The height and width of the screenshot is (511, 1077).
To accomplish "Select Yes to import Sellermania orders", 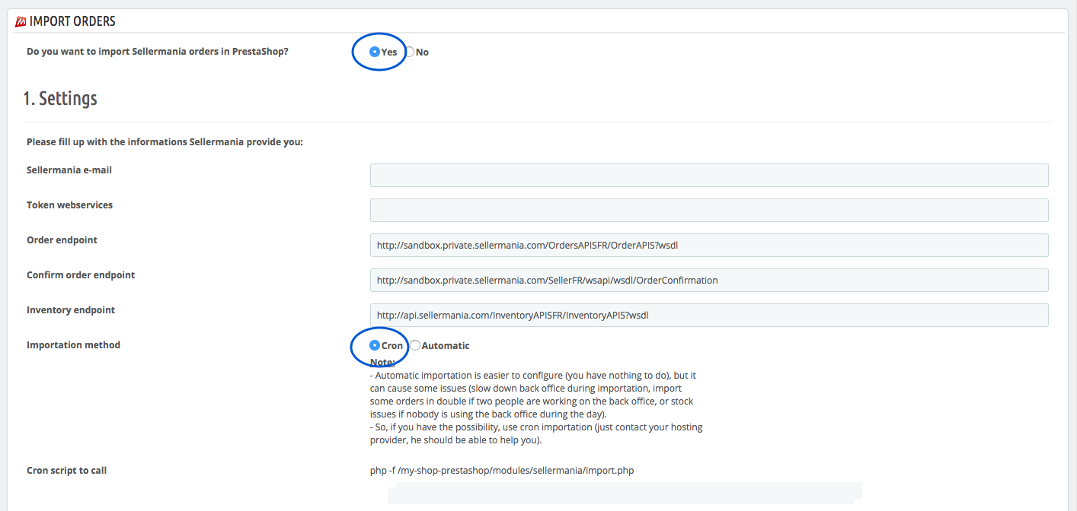I will tap(375, 52).
